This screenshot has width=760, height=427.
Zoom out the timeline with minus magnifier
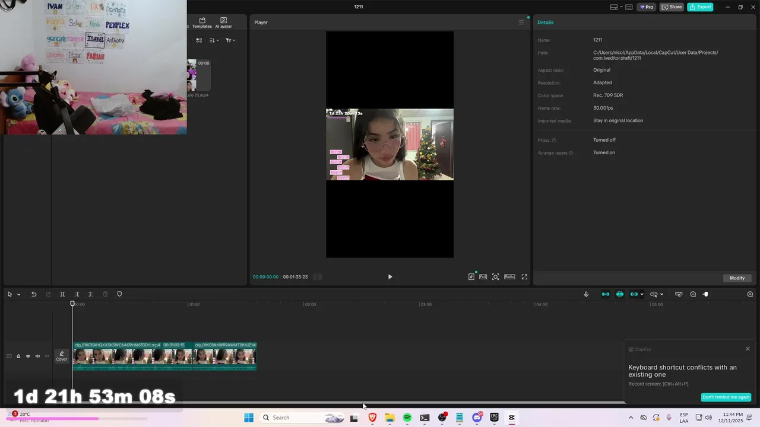coord(693,294)
